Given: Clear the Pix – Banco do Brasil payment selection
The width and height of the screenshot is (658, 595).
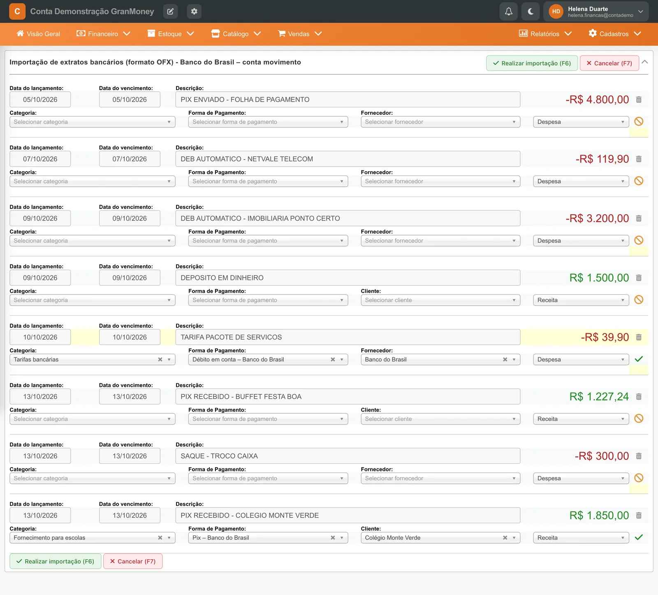Looking at the screenshot, I should tap(333, 538).
